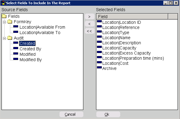Click field icon beside Modified By
Screen dimensions: 180x119
tap(16, 59)
